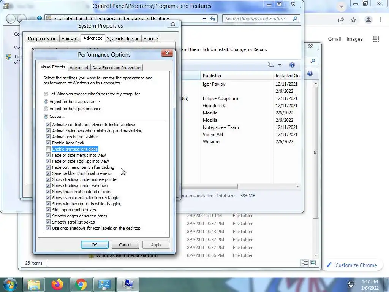Uncheck Slide open combo boxes
The image size is (389, 292).
pyautogui.click(x=48, y=210)
